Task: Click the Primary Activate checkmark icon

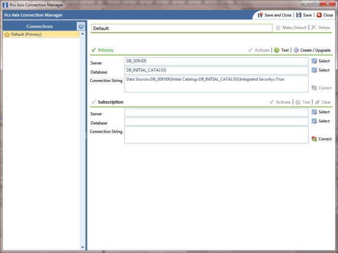Action: [250, 50]
